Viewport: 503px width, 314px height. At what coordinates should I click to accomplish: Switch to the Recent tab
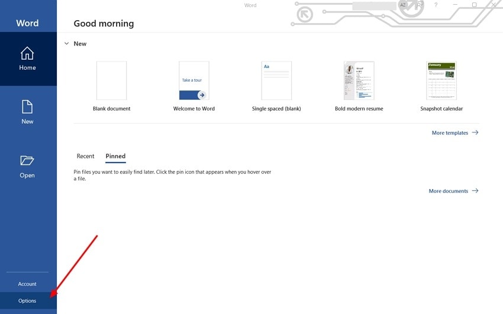[x=85, y=156]
